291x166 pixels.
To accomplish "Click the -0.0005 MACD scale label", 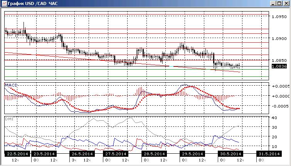I will [x=280, y=106].
